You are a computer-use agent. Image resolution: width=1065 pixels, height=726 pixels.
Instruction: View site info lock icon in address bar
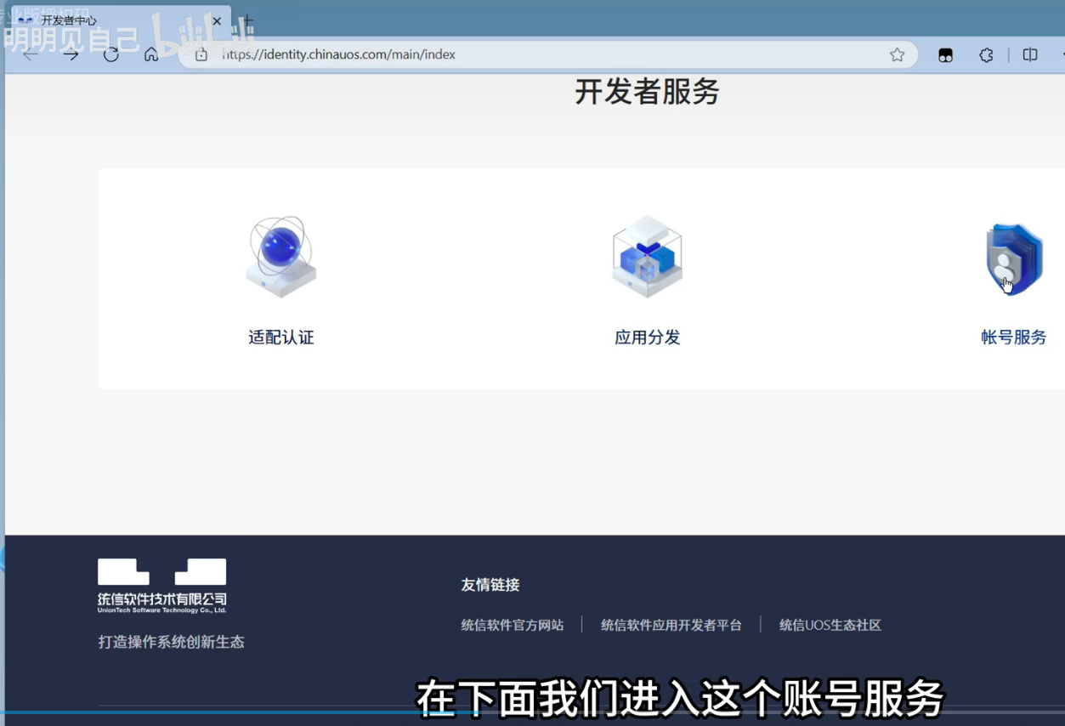pyautogui.click(x=201, y=54)
